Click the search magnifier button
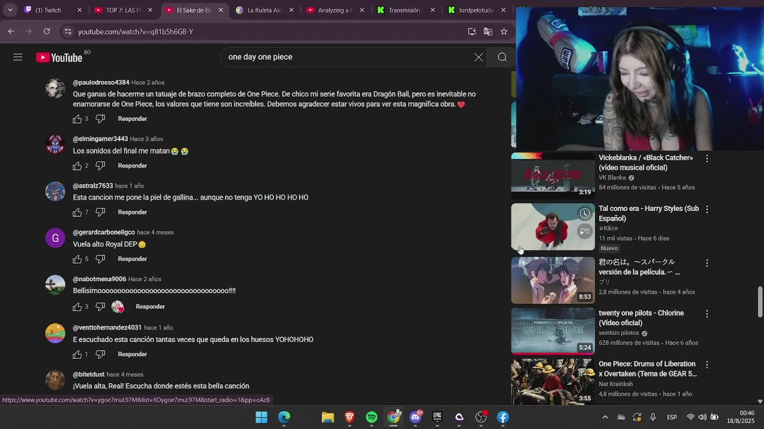This screenshot has width=764, height=429. [x=503, y=57]
